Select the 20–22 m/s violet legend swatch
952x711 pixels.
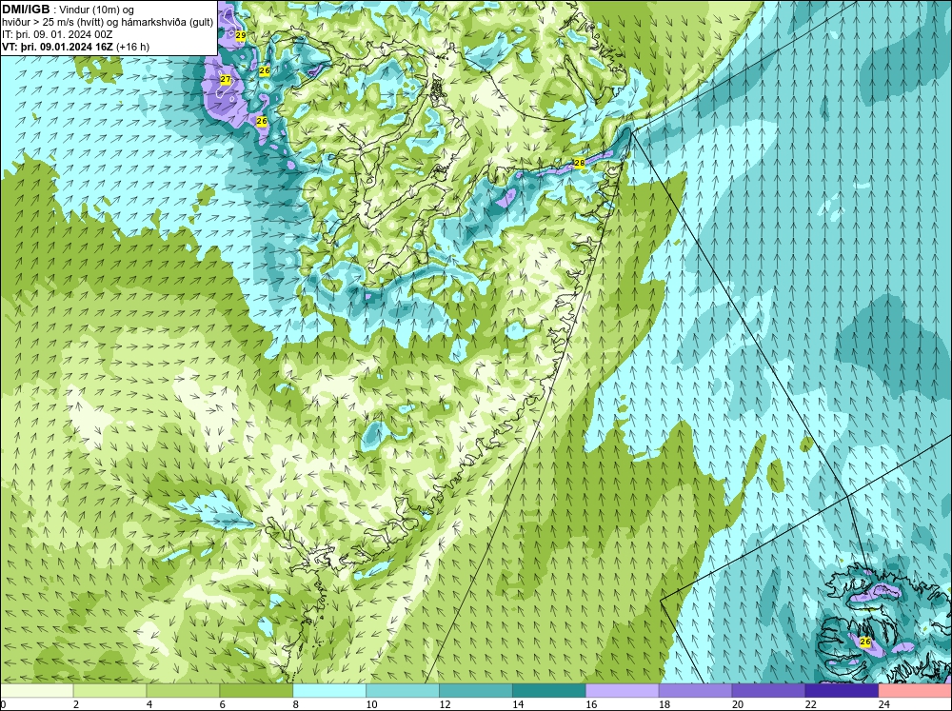pos(768,691)
